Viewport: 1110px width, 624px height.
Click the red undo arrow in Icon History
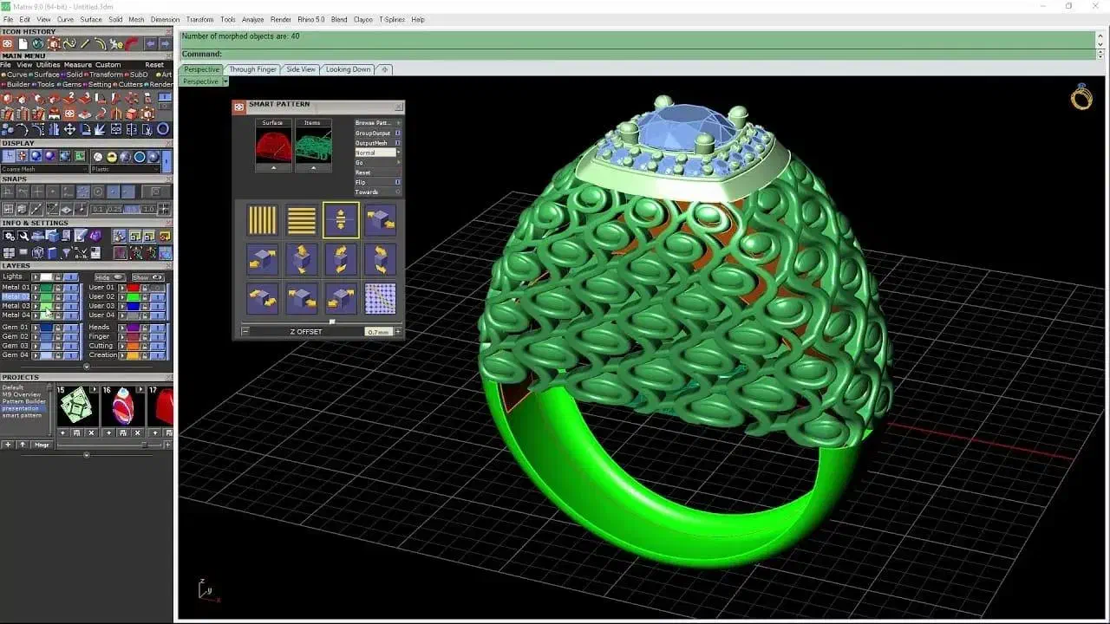tap(131, 43)
